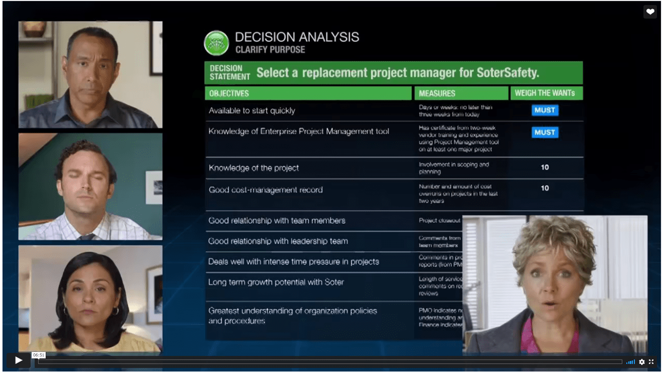The width and height of the screenshot is (663, 373).
Task: Click "Deals well with intense time pressure" objective
Action: tap(294, 262)
